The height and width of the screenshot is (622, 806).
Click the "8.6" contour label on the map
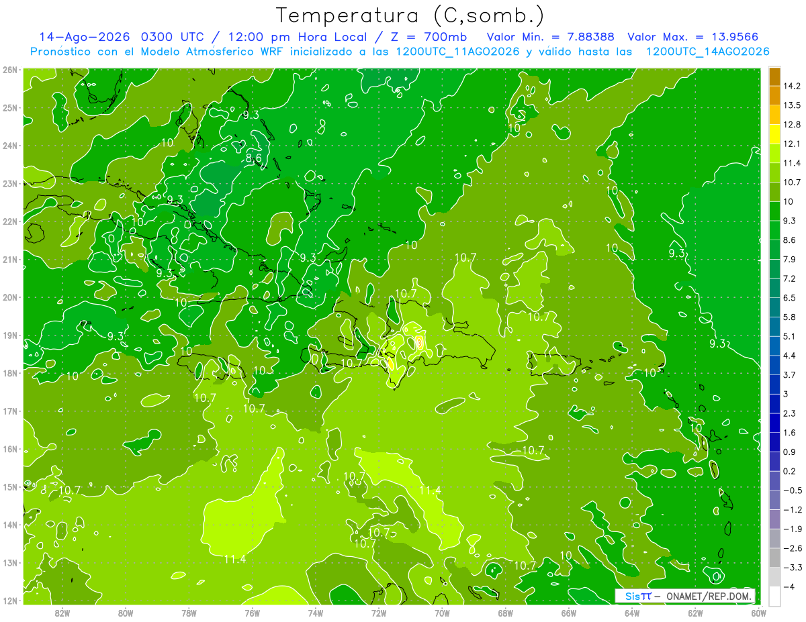[x=254, y=158]
